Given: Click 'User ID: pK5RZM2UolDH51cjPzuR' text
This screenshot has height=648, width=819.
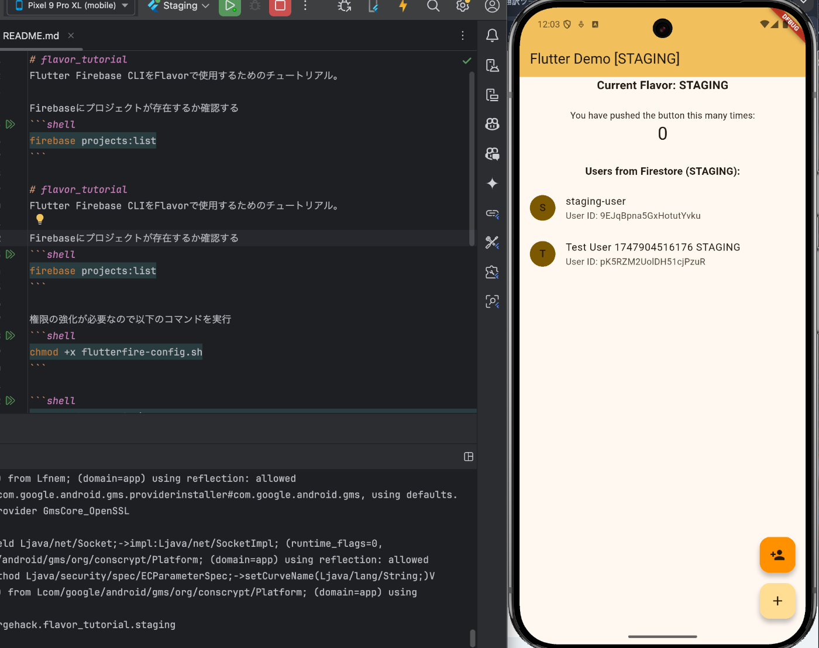Looking at the screenshot, I should coord(635,262).
